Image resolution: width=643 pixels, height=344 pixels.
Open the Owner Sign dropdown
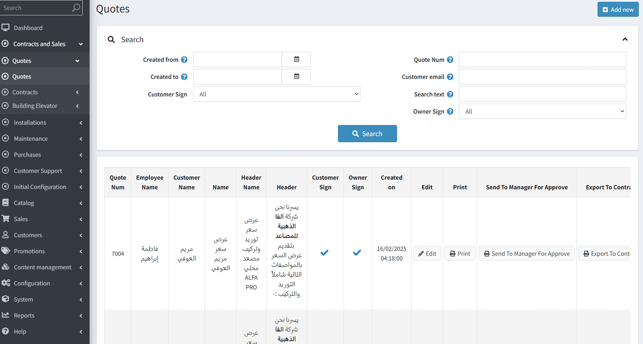pos(542,111)
